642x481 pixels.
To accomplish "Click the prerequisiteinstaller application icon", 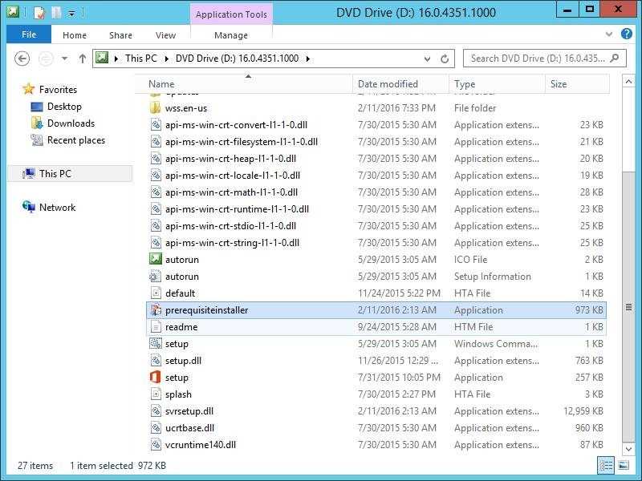I will tap(156, 310).
